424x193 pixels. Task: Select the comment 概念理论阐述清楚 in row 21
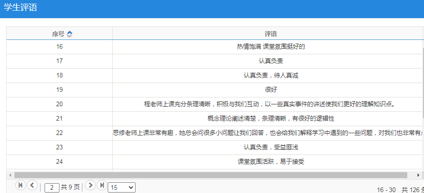tap(270, 118)
